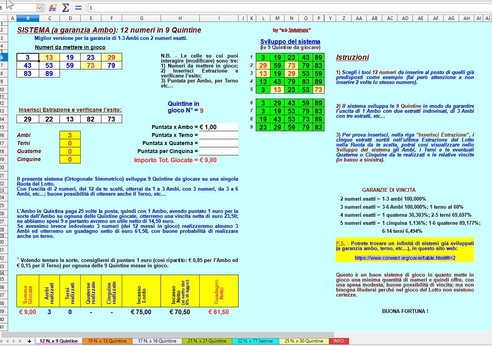
Task: Expand the Name Box dropdown
Action: click(40, 8)
